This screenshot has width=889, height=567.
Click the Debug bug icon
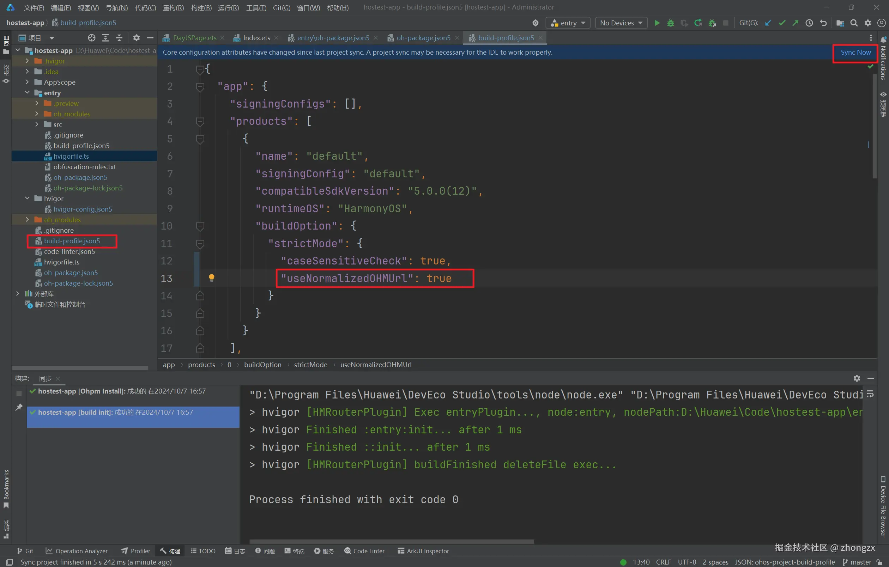click(x=670, y=23)
